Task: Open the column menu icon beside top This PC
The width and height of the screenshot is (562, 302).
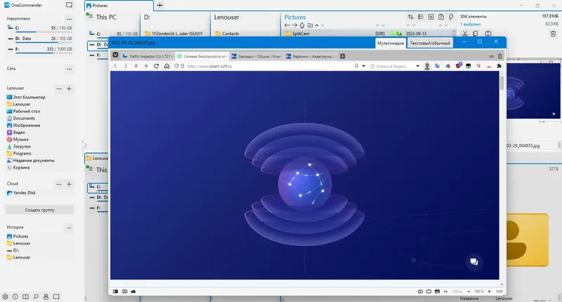Action: pos(89,15)
